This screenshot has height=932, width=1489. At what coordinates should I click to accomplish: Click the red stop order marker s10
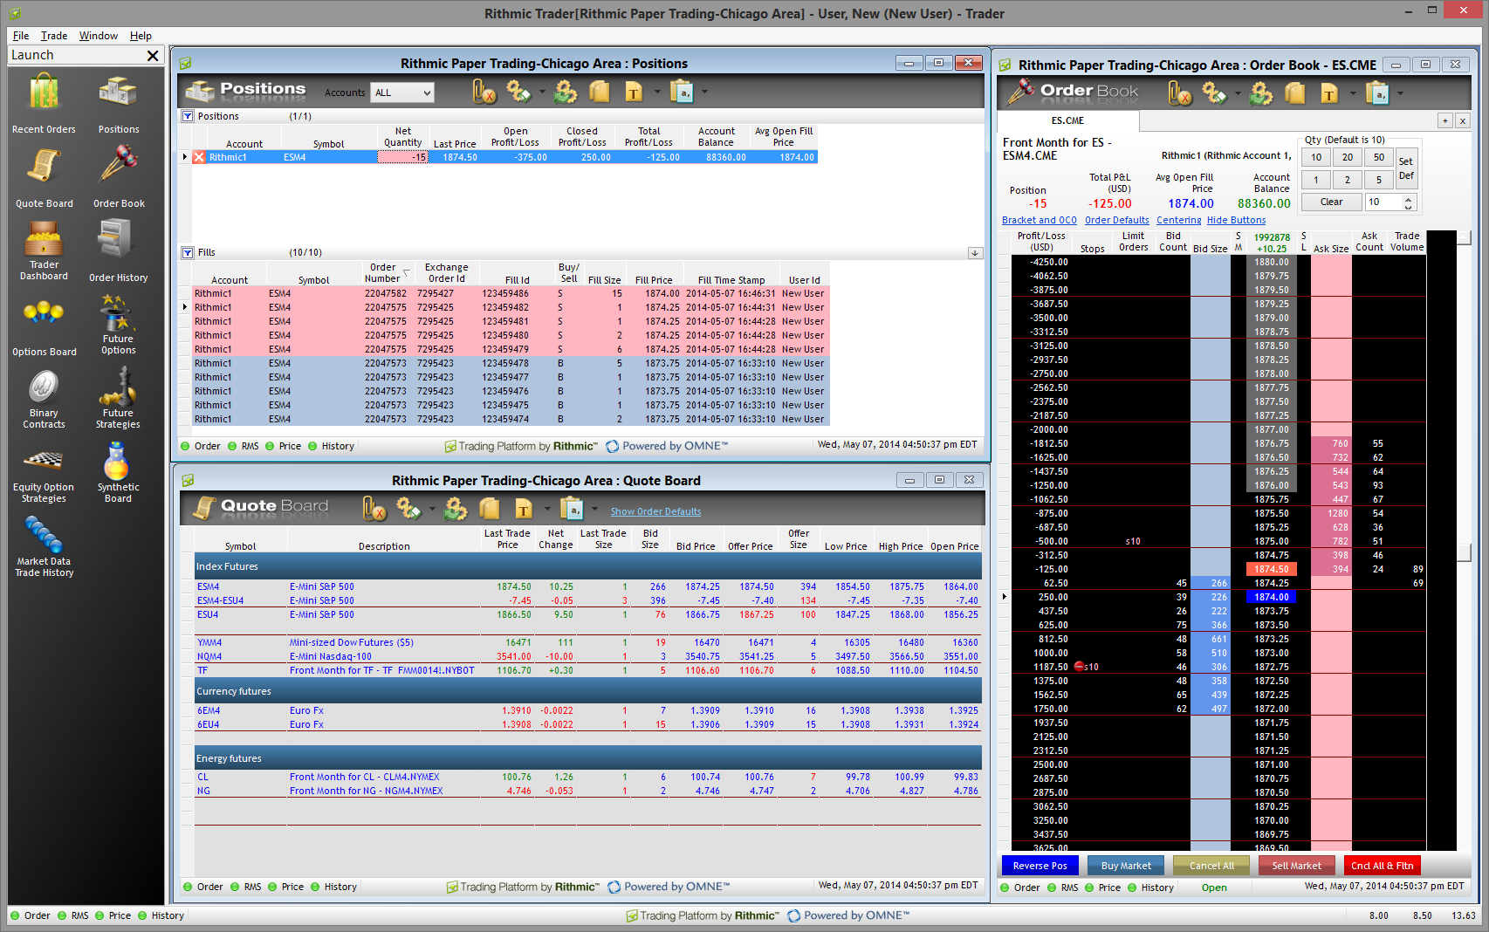(x=1086, y=667)
